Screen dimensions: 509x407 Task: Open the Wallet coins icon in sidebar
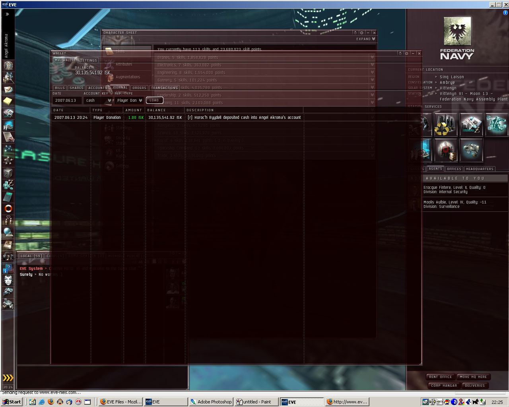(8, 184)
